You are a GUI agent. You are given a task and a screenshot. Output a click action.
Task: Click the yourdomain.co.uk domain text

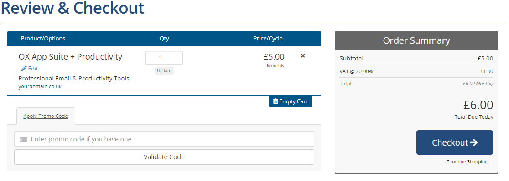click(x=40, y=87)
